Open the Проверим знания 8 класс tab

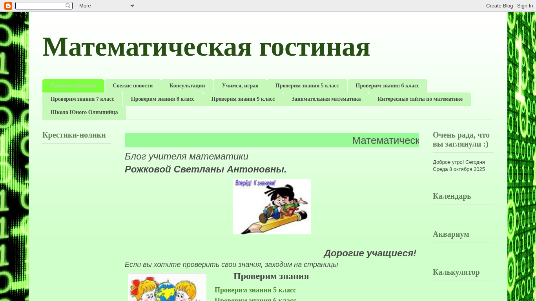click(x=162, y=99)
